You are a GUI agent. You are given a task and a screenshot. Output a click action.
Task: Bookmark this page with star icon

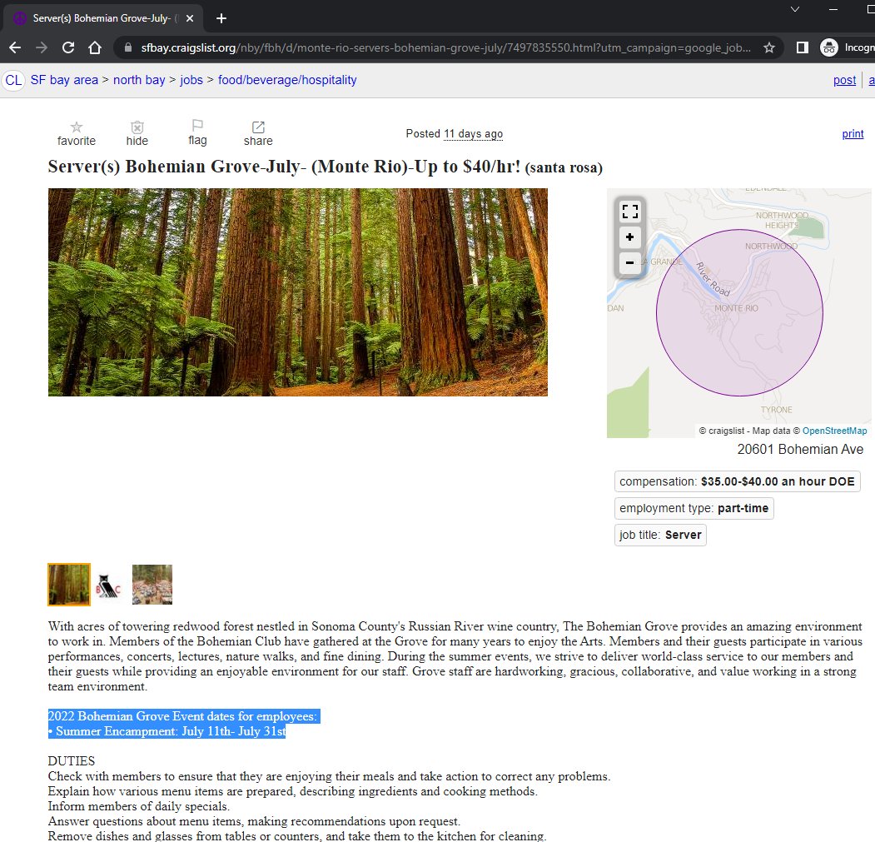(769, 48)
